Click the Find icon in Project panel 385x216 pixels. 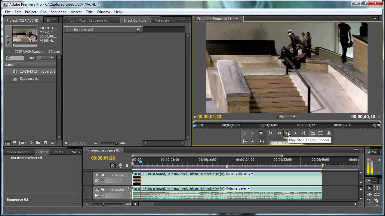[x=31, y=143]
